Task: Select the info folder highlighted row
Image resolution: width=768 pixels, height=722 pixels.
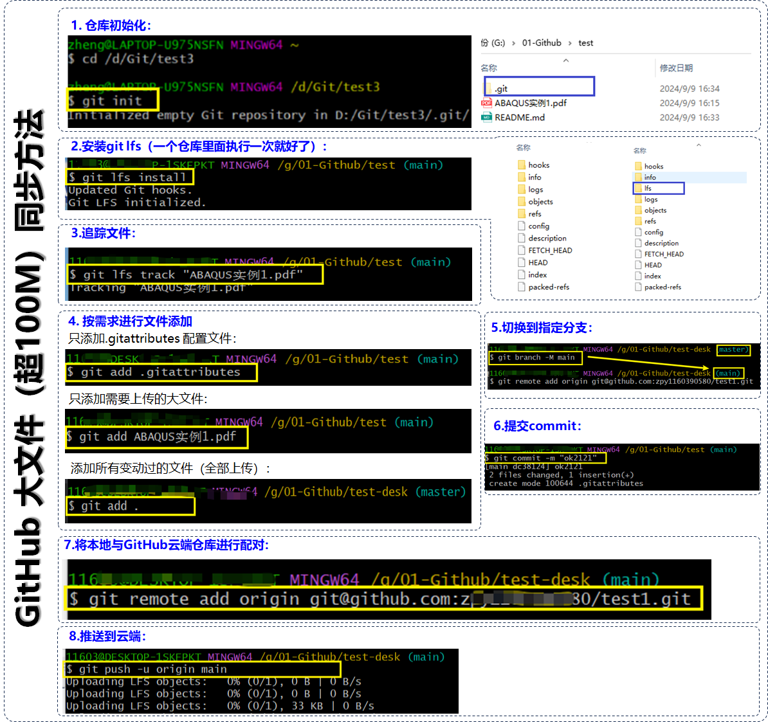Action: tap(690, 177)
